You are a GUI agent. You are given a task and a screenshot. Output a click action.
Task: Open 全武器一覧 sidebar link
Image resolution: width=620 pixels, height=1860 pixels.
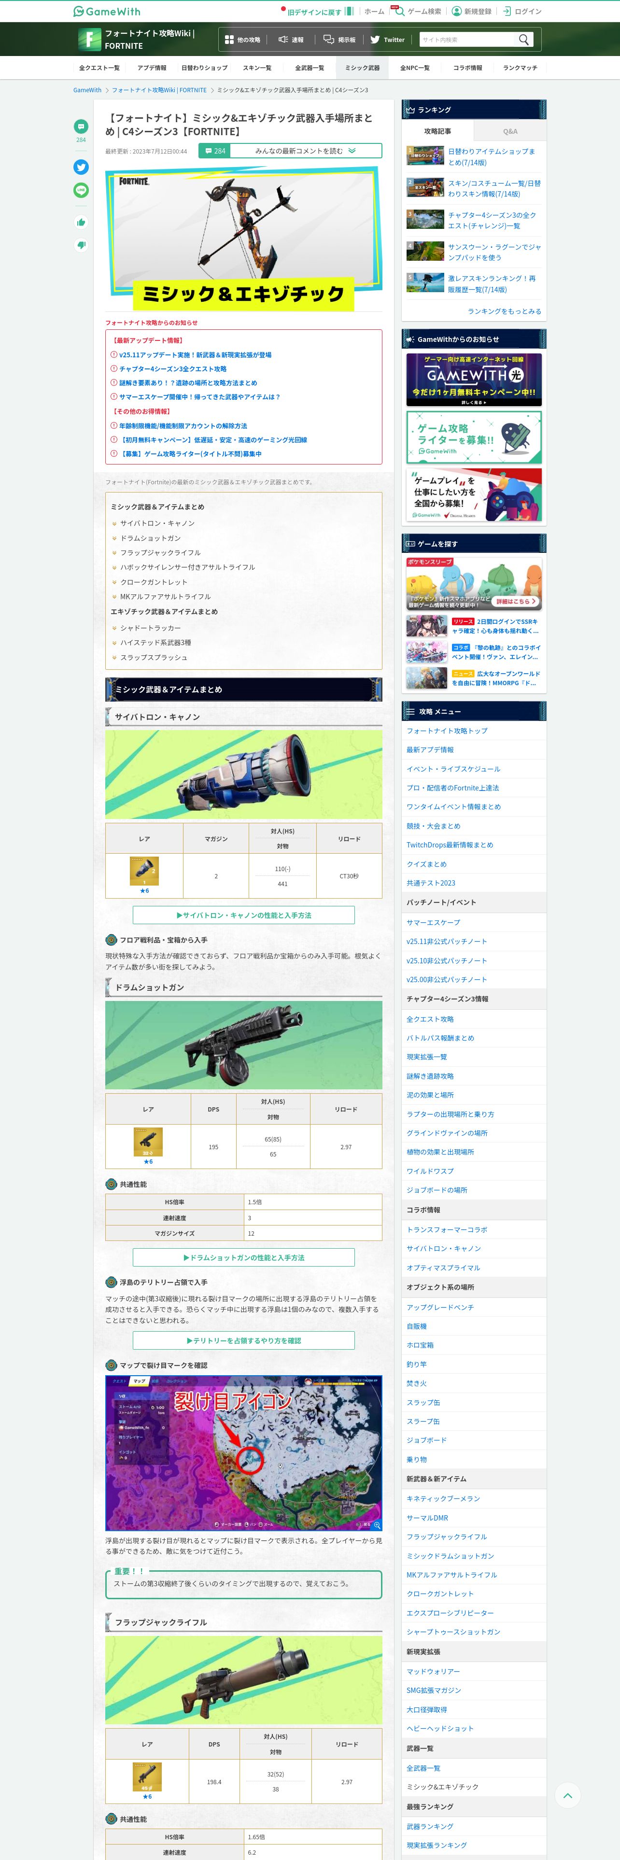click(423, 1768)
